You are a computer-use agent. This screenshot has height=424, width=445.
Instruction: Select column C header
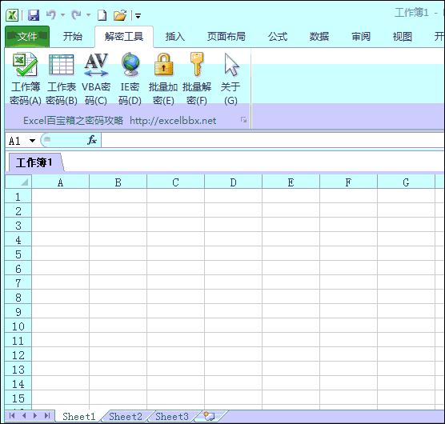(x=175, y=182)
